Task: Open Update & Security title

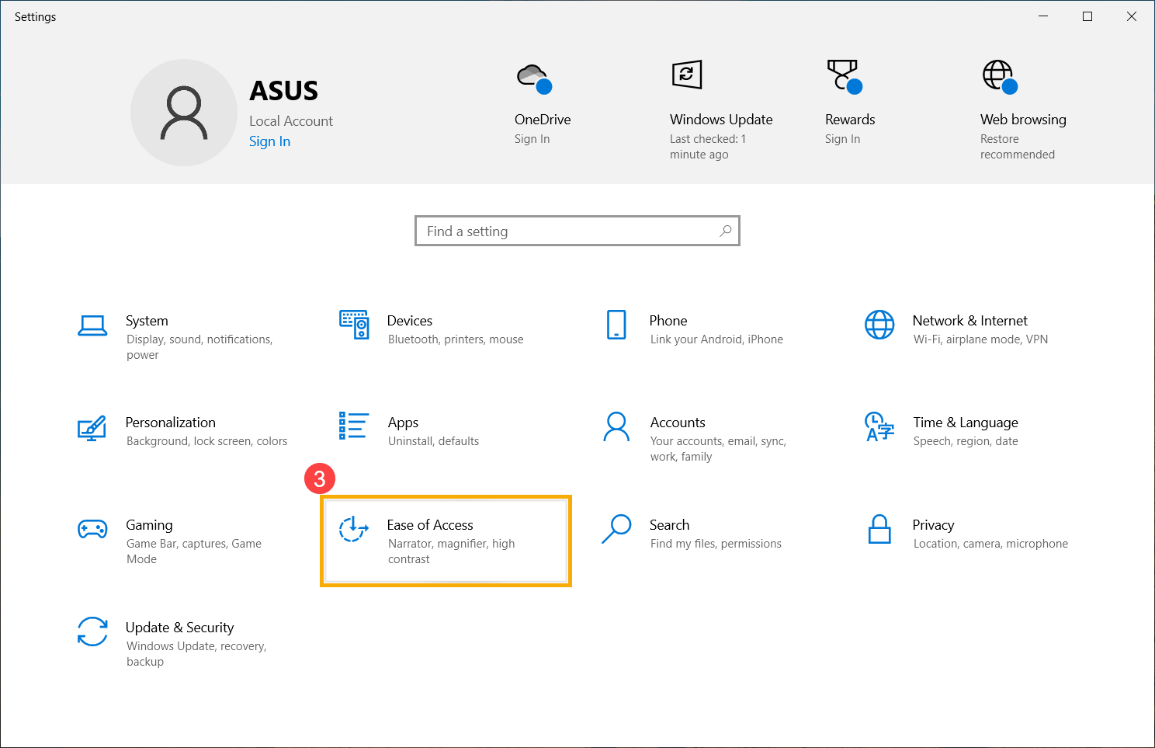Action: 179,628
